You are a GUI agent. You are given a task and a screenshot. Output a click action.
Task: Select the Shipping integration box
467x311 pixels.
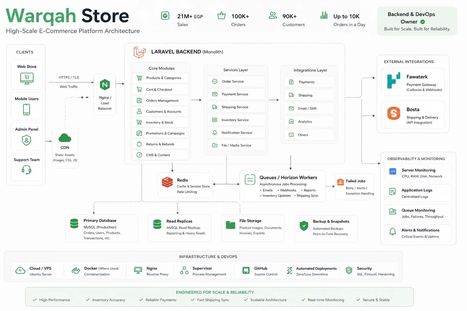[x=309, y=95]
